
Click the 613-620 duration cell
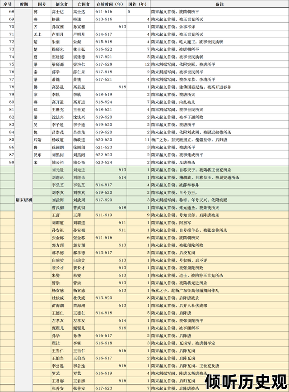111,298
